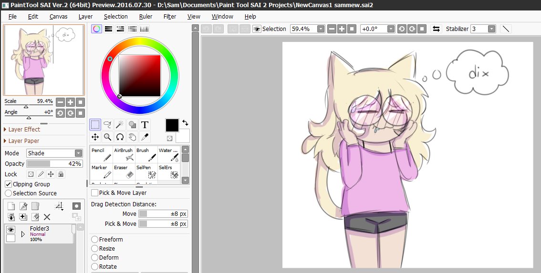Choose the SelErs selection eraser

coord(168,172)
